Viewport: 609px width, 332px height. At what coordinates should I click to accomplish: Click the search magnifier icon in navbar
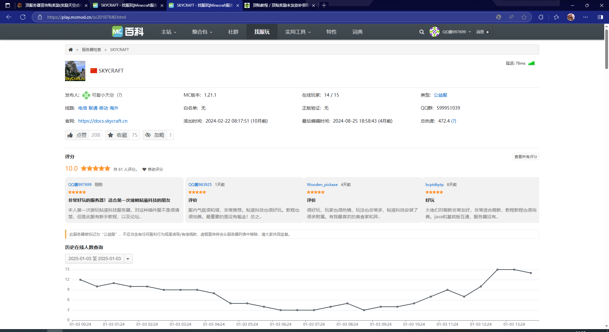[422, 32]
